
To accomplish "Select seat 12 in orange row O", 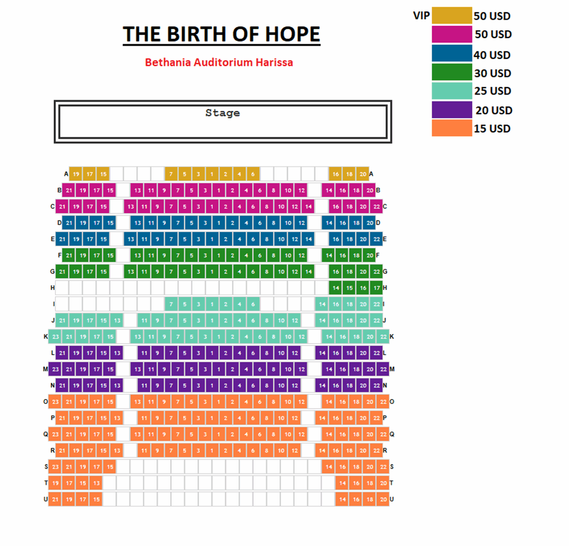I will pos(302,402).
